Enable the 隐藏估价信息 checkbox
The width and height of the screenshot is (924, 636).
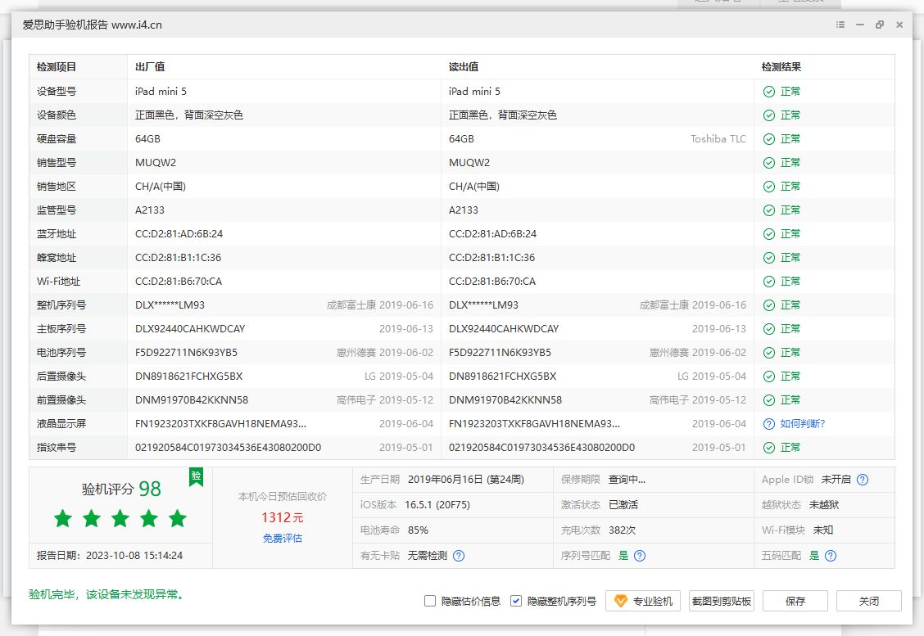coord(429,600)
